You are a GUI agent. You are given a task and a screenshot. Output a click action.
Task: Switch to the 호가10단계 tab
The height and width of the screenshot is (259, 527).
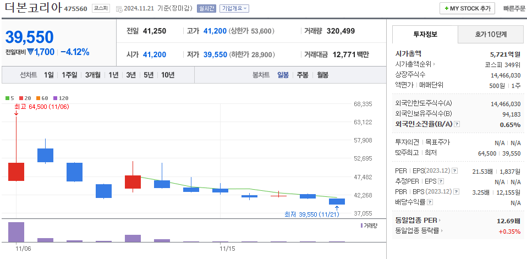pyautogui.click(x=490, y=34)
